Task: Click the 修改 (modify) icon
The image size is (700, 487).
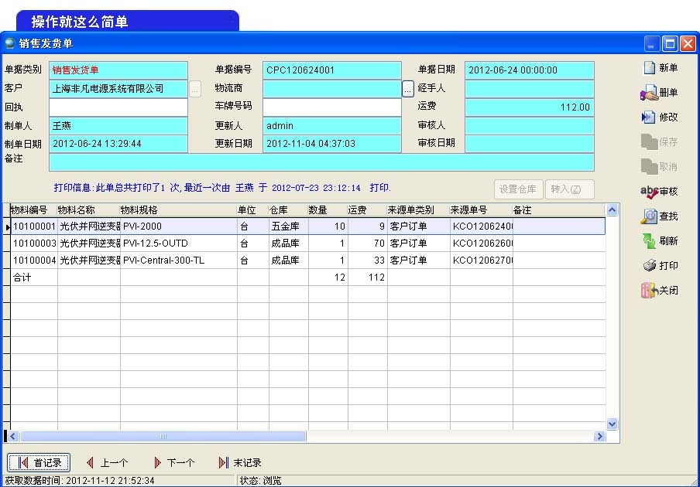Action: point(649,117)
